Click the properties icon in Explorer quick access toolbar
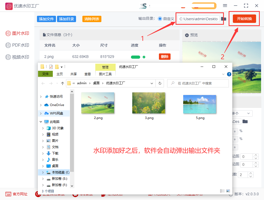 pyautogui.click(x=51, y=67)
